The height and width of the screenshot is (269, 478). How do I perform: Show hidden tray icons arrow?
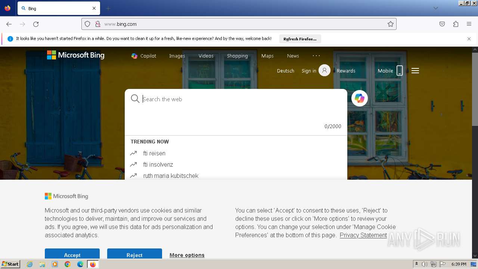click(x=416, y=264)
